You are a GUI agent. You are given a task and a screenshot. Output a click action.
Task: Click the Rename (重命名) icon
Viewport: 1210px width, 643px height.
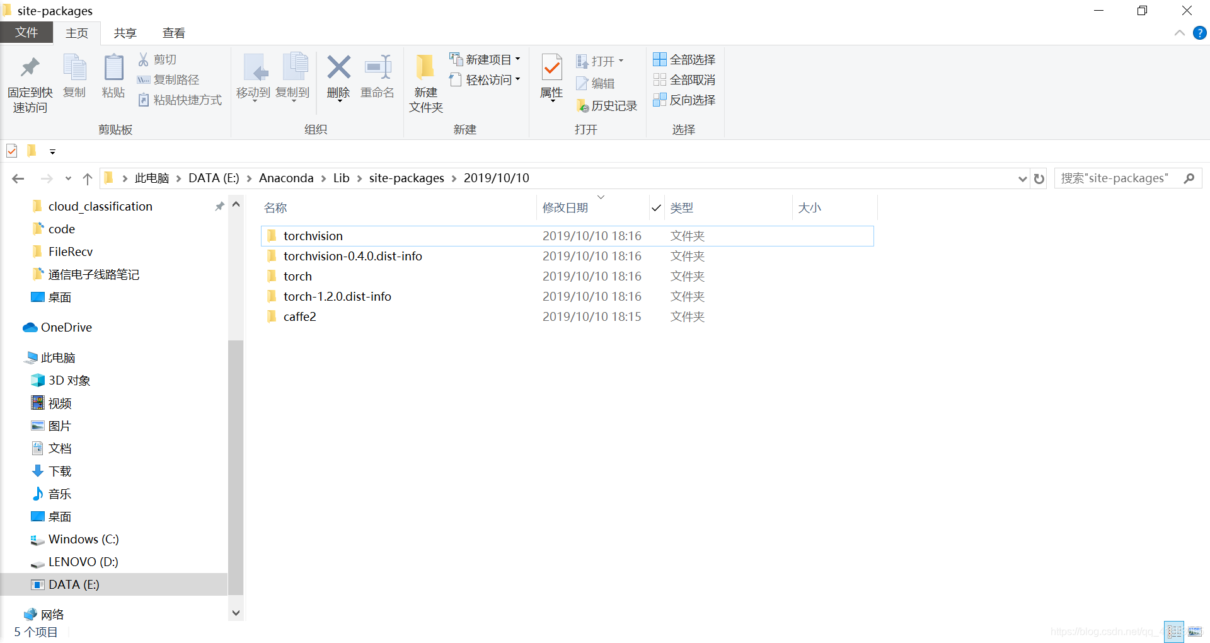click(377, 67)
